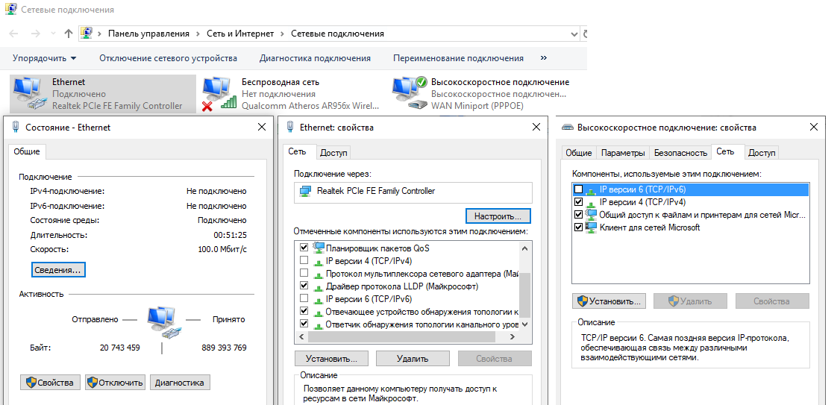The width and height of the screenshot is (840, 405).
Task: Click Отключение сетевого устройства toolbar command
Action: pos(168,58)
